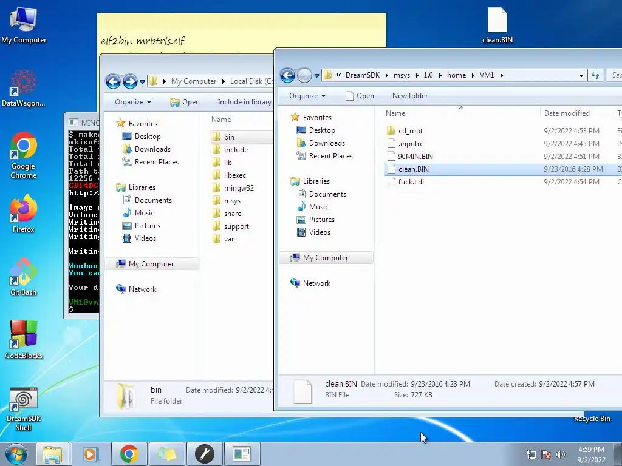Open the Organize menu in the VM1 window
Viewport: 622px width, 466px height.
(x=307, y=96)
